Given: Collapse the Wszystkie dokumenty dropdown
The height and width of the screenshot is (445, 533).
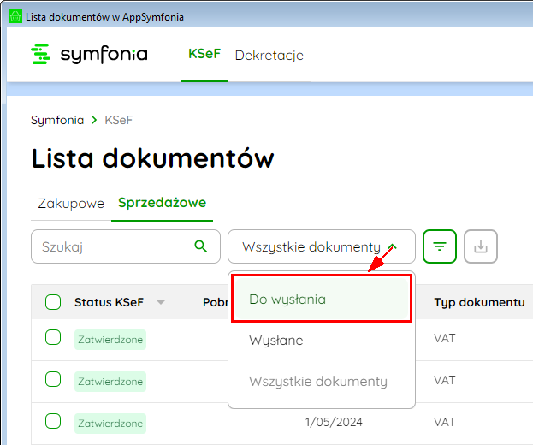Looking at the screenshot, I should pos(321,246).
